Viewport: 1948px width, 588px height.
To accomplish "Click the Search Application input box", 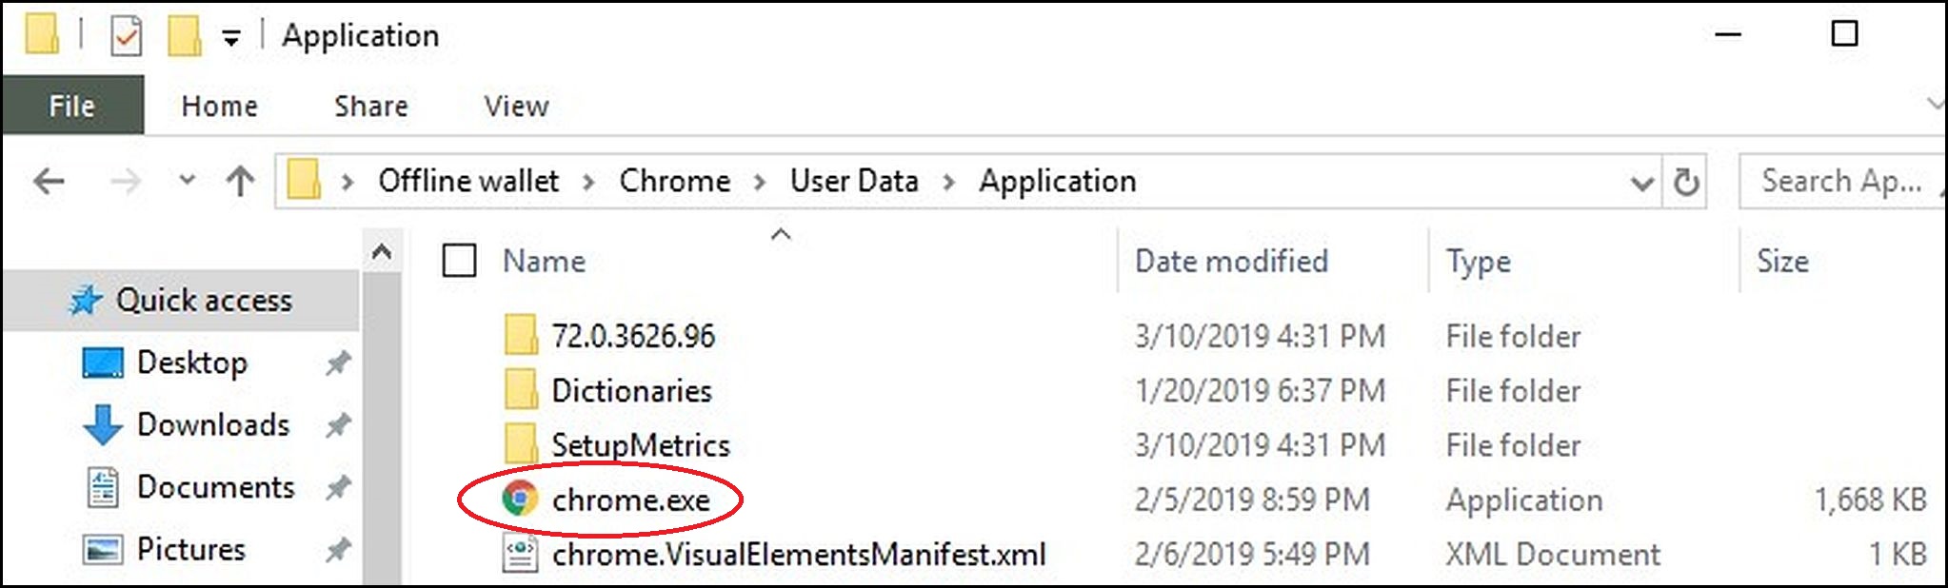I will pos(1840,181).
